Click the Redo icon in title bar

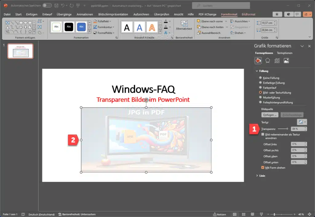(x=71, y=6)
